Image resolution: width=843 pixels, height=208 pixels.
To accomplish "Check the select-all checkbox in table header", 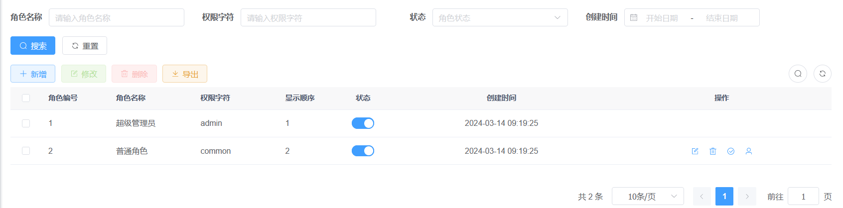I will tap(26, 98).
